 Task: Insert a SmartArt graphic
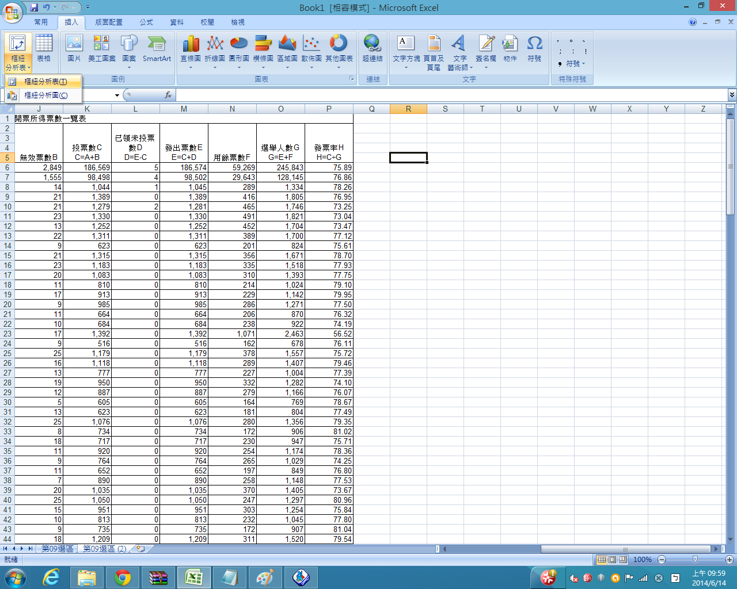pos(157,48)
